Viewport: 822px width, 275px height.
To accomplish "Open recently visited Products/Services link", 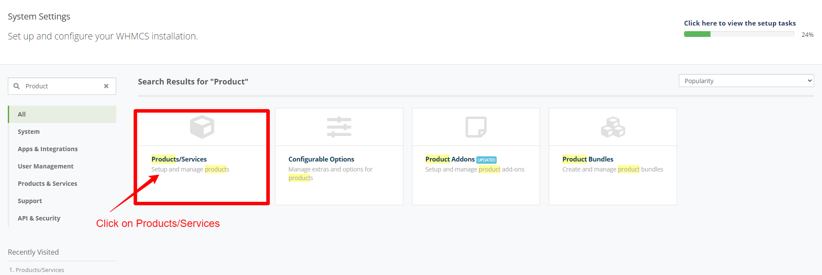I will click(39, 270).
